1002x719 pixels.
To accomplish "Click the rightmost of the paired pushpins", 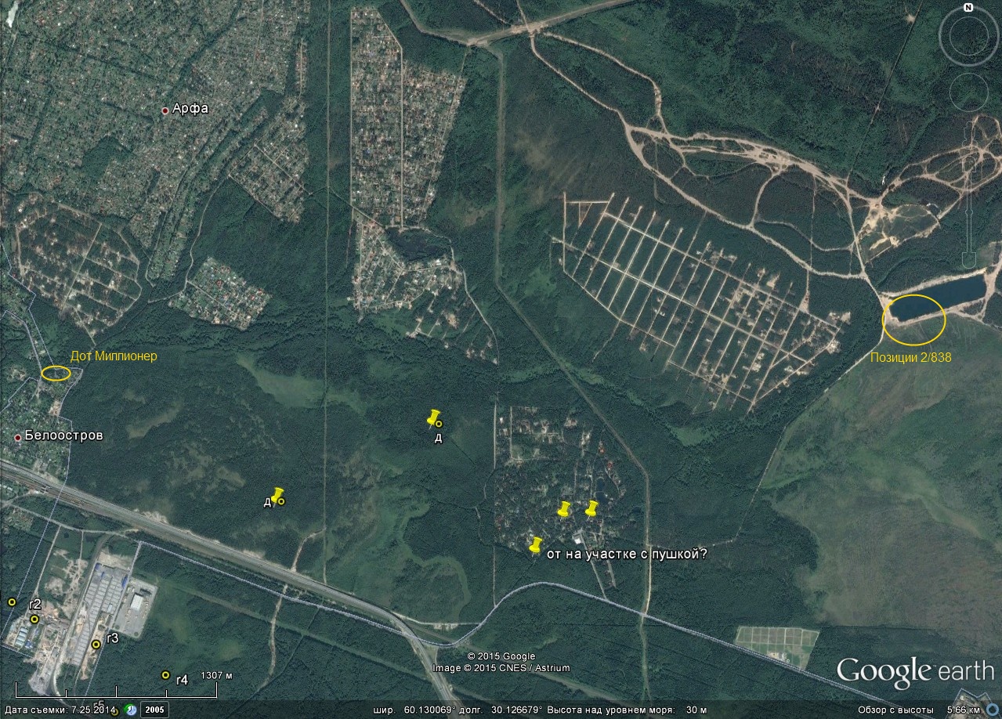I will pos(591,509).
